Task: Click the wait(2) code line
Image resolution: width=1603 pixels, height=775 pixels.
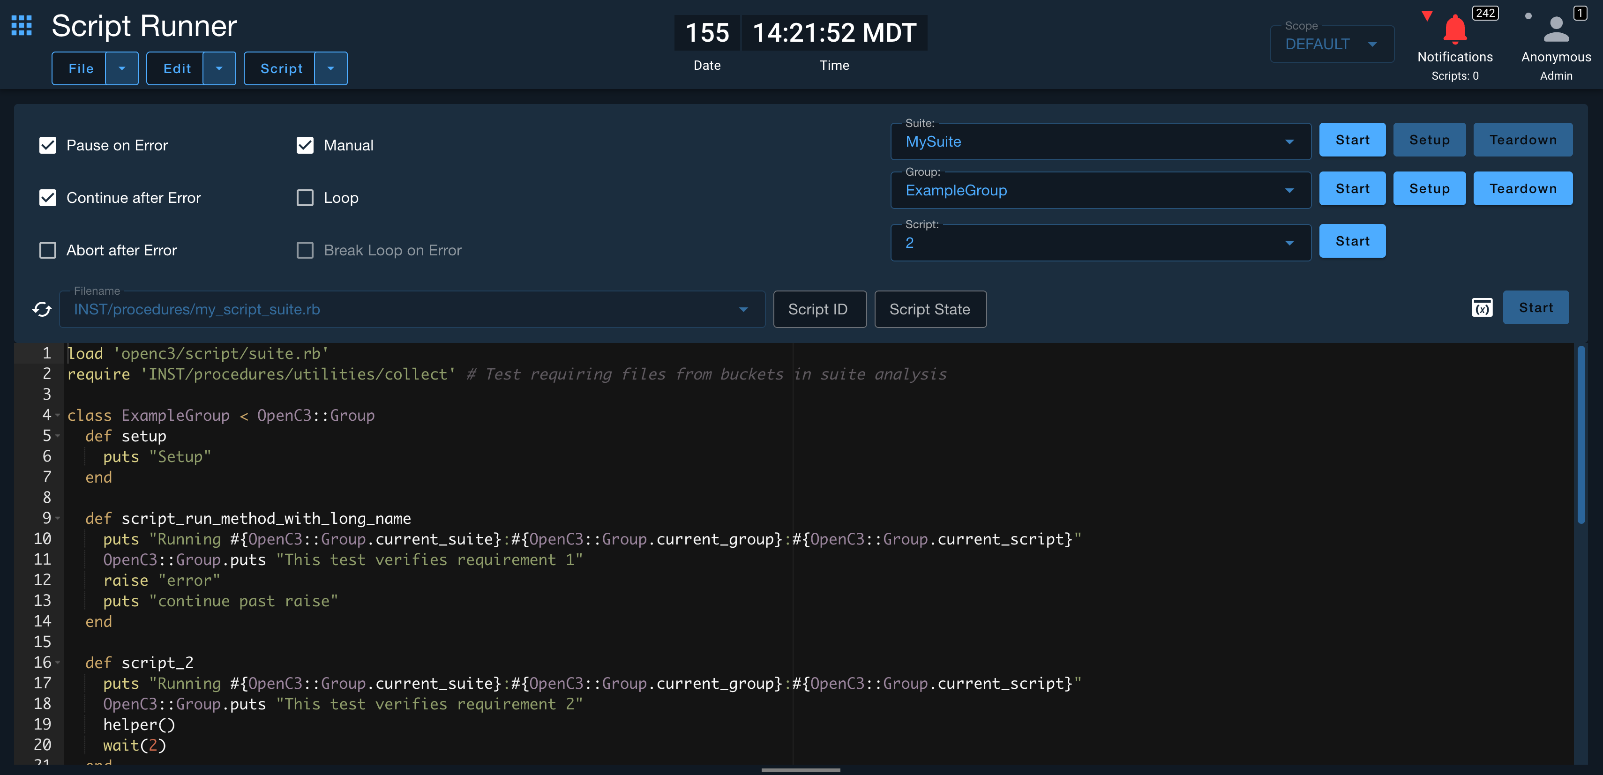Action: click(x=135, y=745)
